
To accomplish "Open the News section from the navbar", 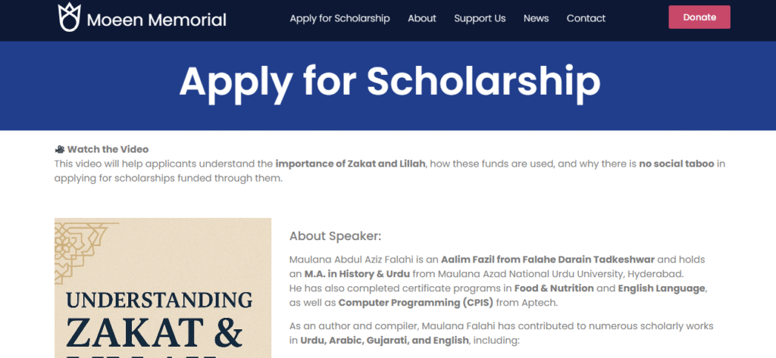I will (x=536, y=18).
